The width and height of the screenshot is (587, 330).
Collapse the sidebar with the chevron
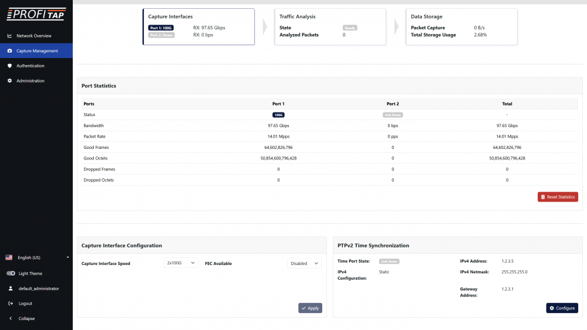tap(10, 319)
